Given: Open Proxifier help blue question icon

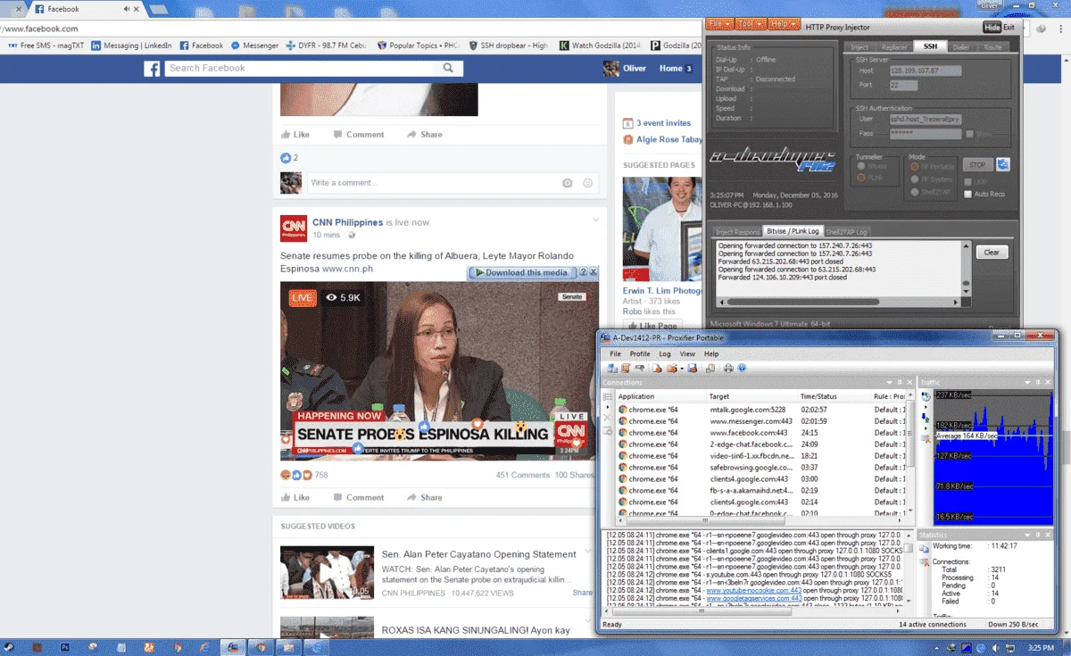Looking at the screenshot, I should tap(742, 368).
